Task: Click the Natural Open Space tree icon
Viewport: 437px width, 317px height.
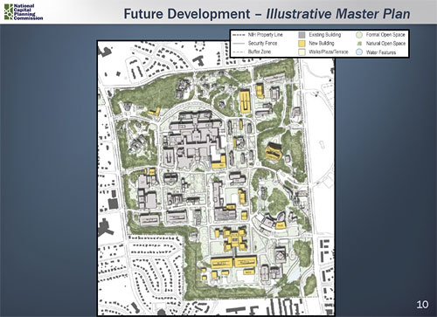Action: pyautogui.click(x=359, y=44)
